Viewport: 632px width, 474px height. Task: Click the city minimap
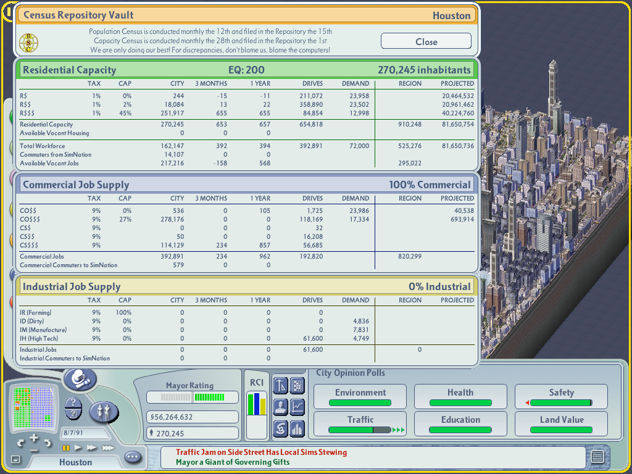pos(33,407)
